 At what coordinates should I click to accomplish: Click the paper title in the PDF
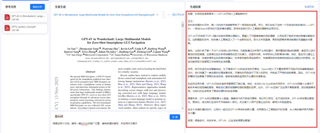point(116,41)
